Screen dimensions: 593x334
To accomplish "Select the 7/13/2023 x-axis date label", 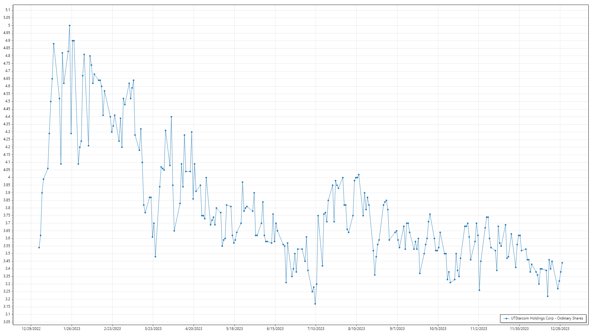I will pyautogui.click(x=316, y=329).
